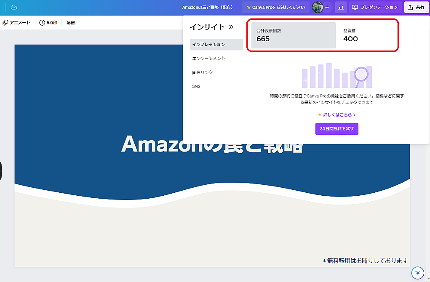Image resolution: width=430 pixels, height=282 pixels.
Task: Open the magic assistant sparkle button
Action: point(418,273)
